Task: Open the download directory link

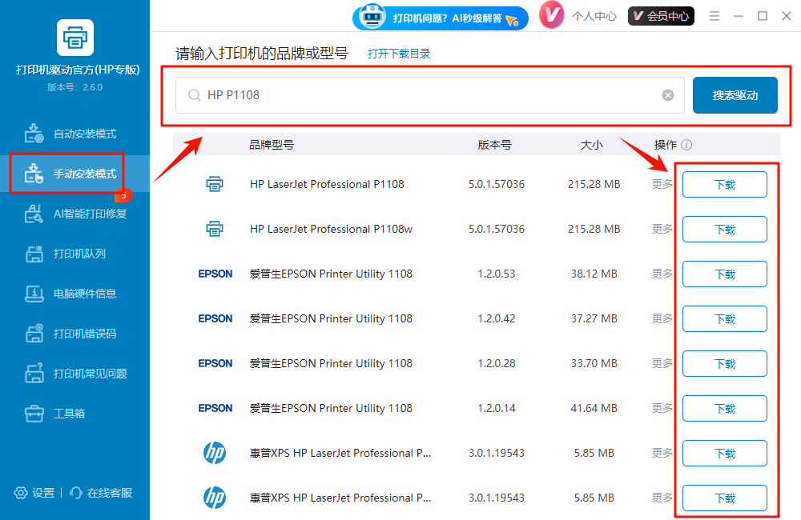Action: click(399, 54)
